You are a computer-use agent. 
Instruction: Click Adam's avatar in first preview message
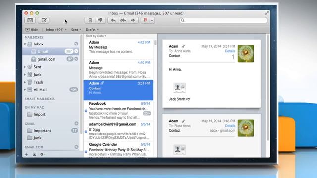tap(246, 54)
